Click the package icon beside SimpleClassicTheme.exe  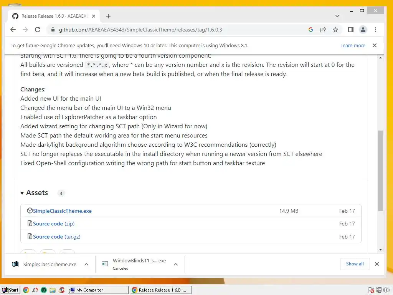[x=30, y=210]
